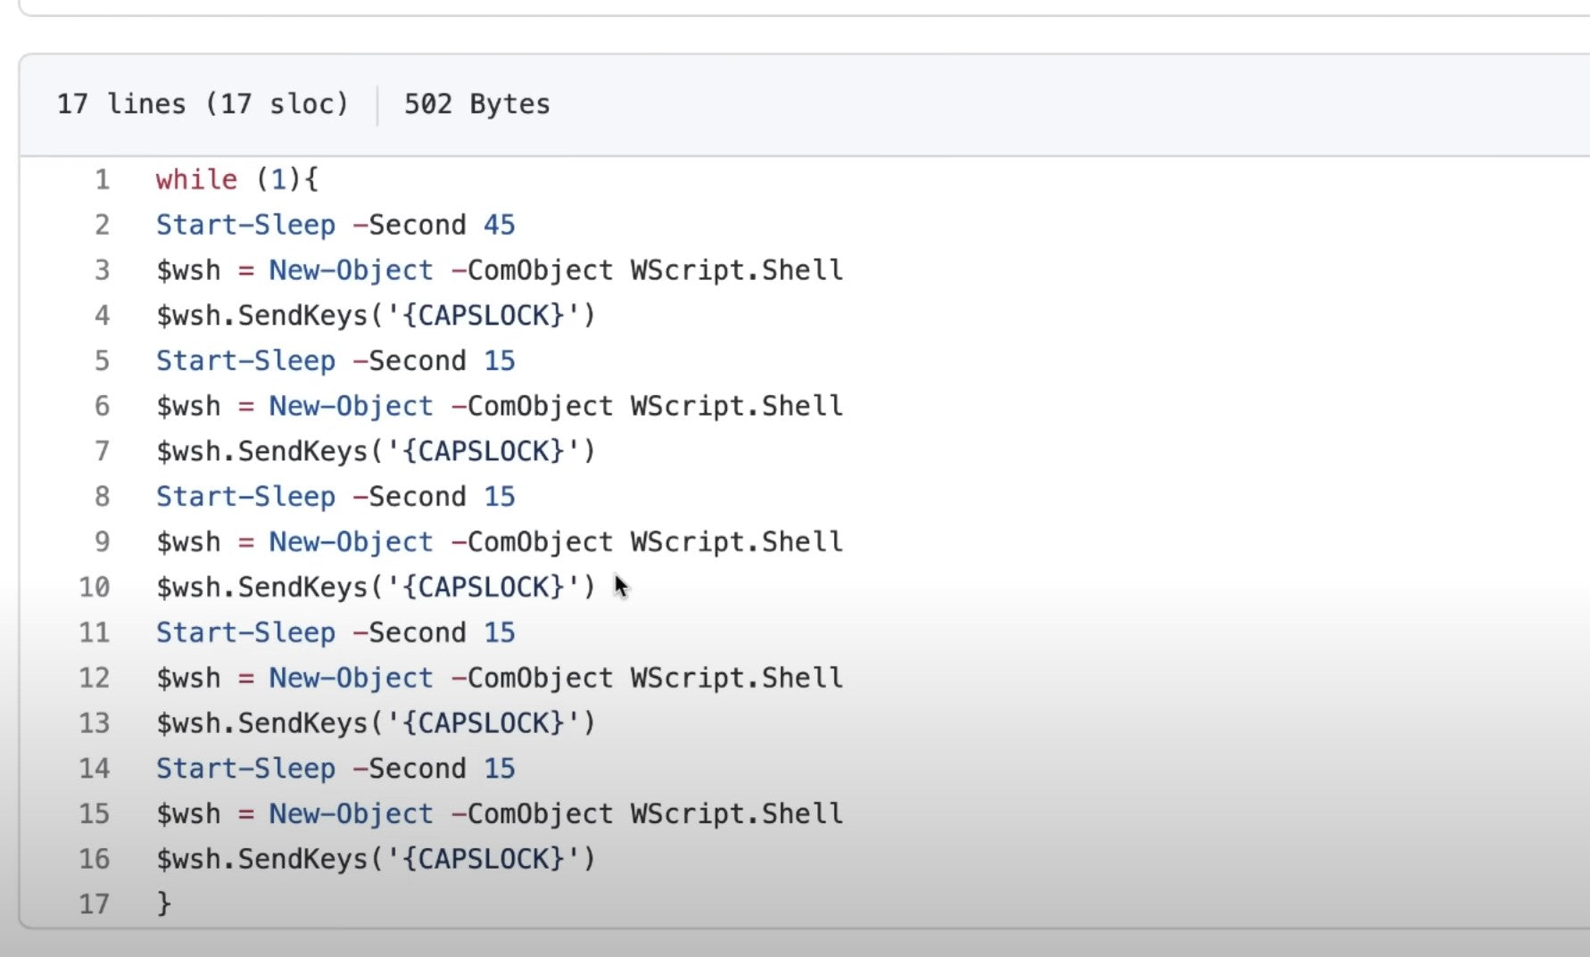Click 'New-Object' on line 3

pyautogui.click(x=351, y=270)
